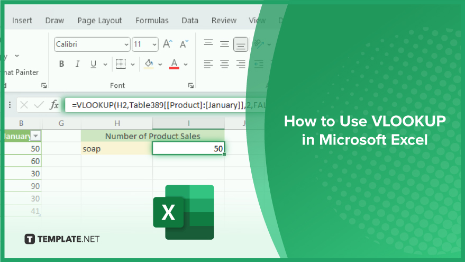Open Font Color dropdown arrow
This screenshot has height=262, width=465.
[186, 64]
